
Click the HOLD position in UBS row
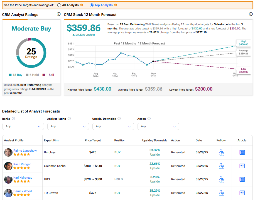(x=119, y=179)
